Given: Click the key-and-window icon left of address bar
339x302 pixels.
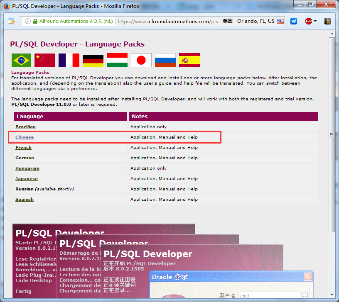Looking at the screenshot, I should [x=11, y=21].
